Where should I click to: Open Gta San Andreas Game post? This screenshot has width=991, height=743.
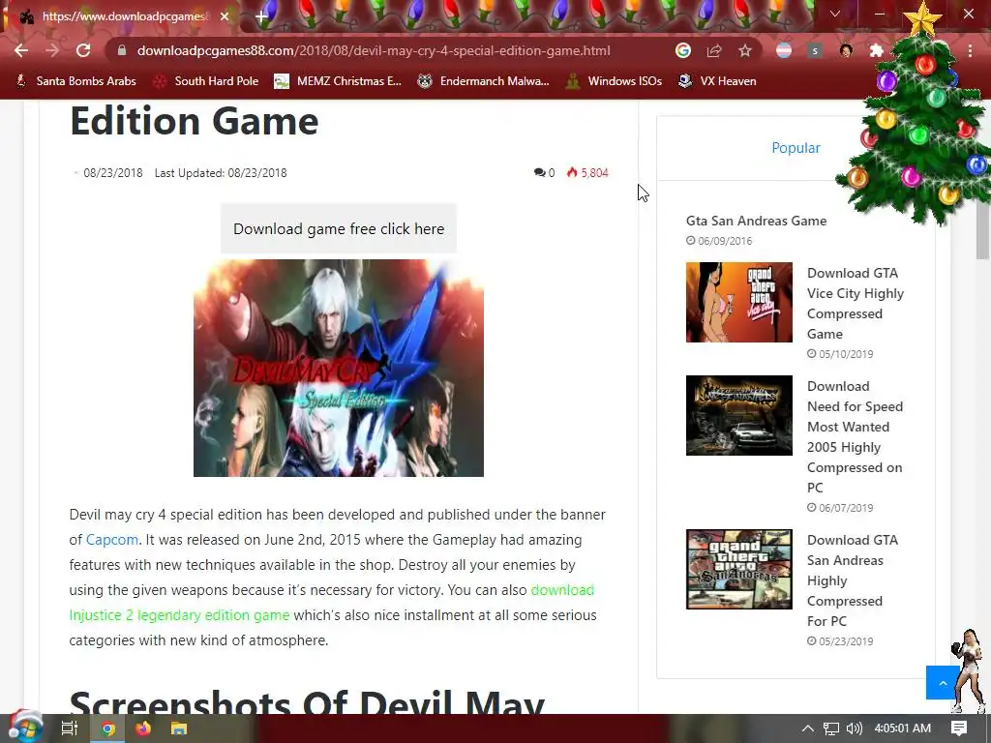coord(756,221)
